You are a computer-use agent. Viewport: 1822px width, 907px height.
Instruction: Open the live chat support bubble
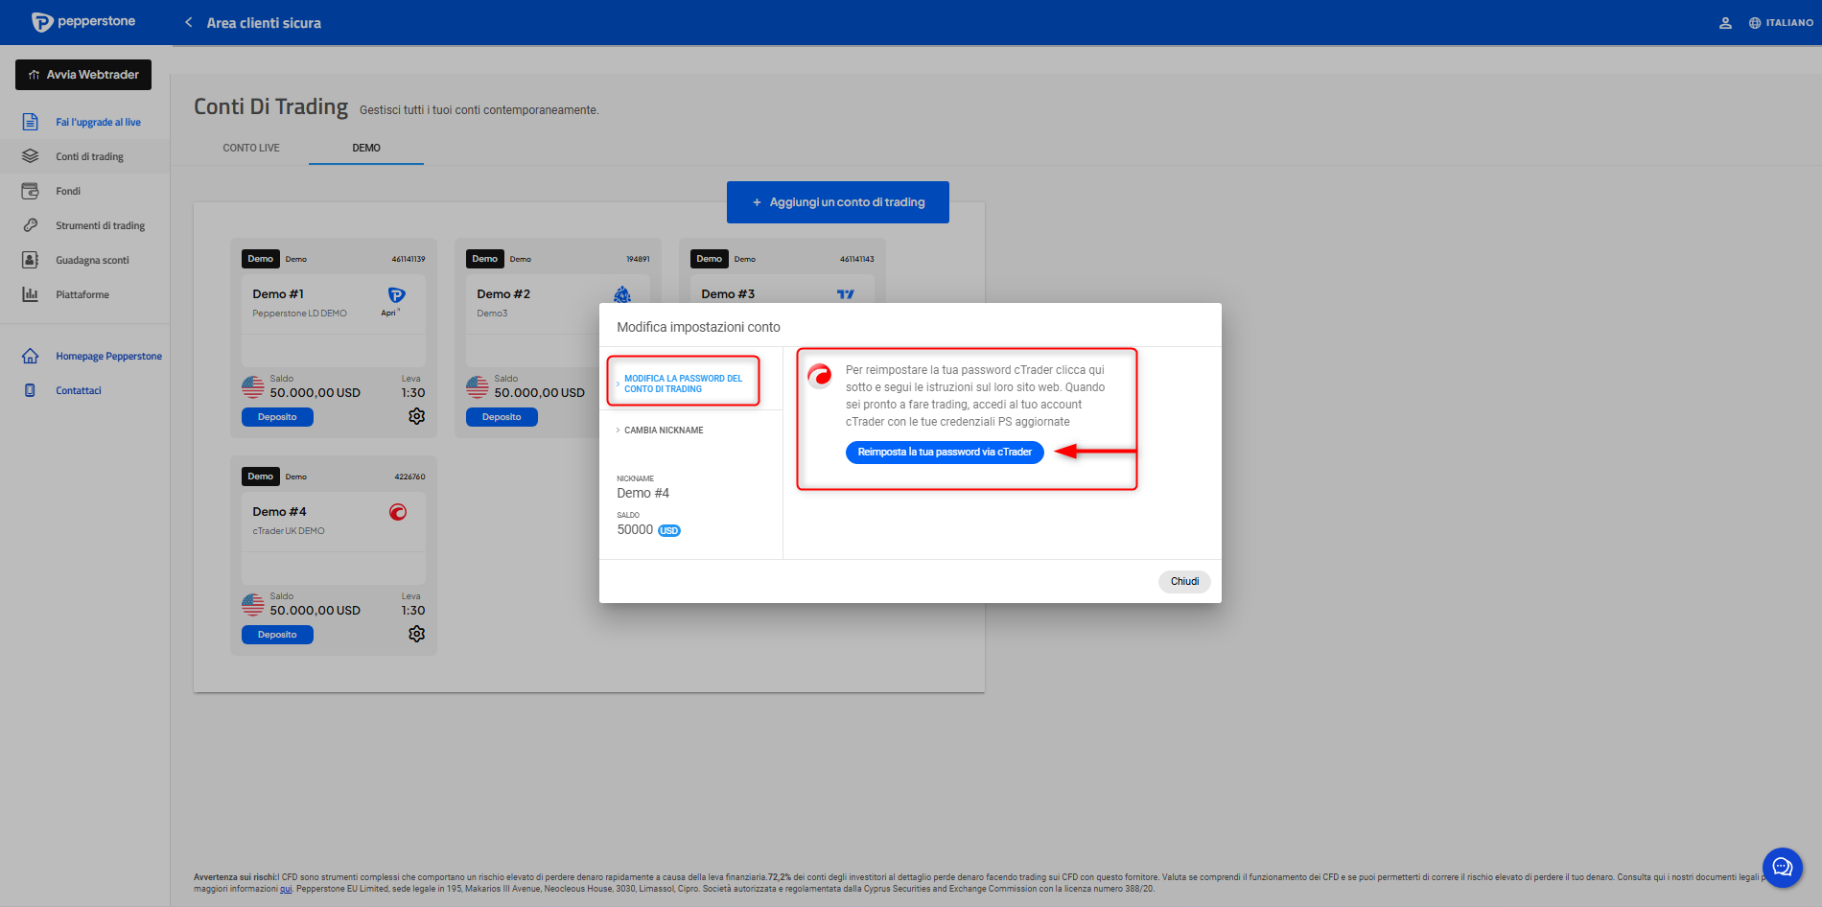click(1782, 868)
